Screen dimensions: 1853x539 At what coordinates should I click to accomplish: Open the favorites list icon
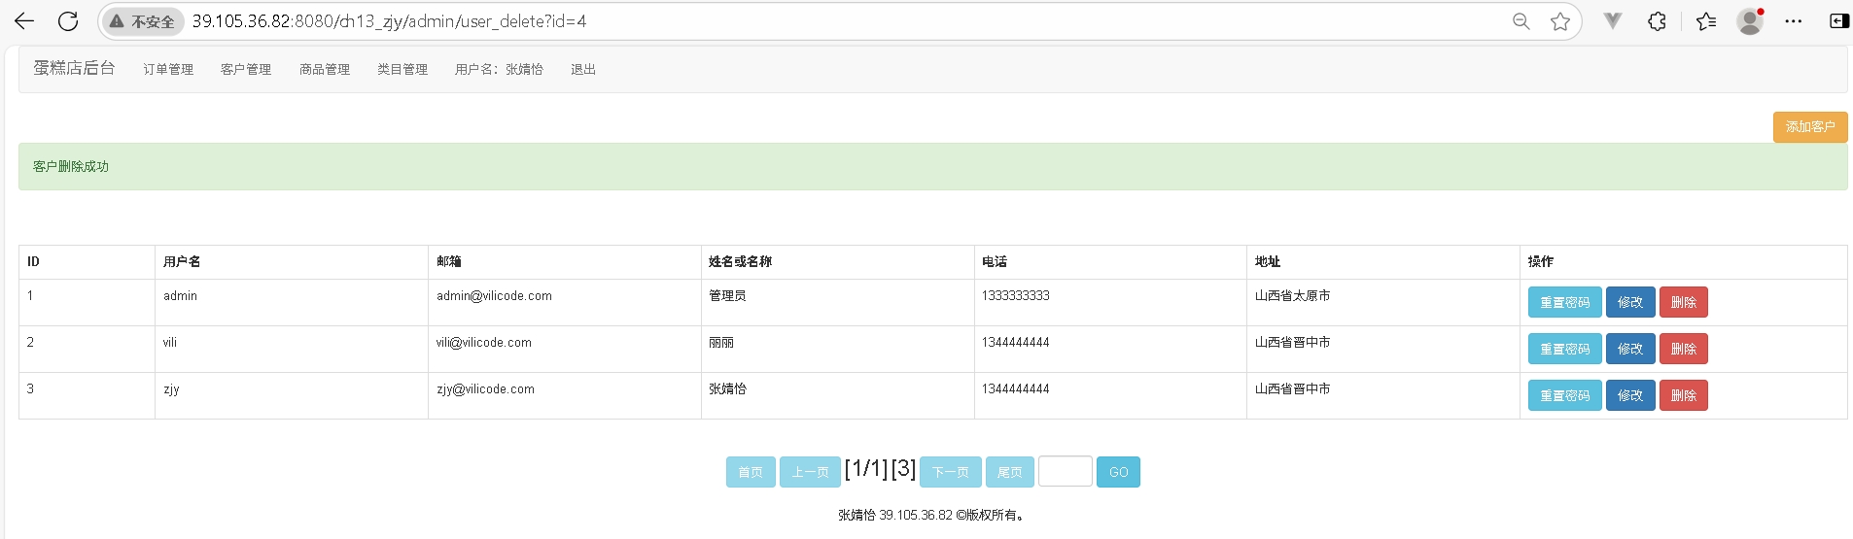(x=1705, y=21)
